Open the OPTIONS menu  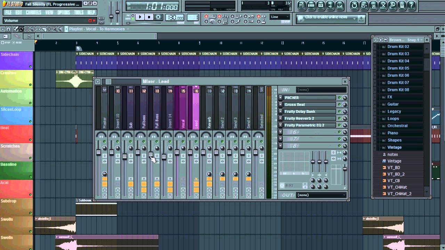(64, 12)
